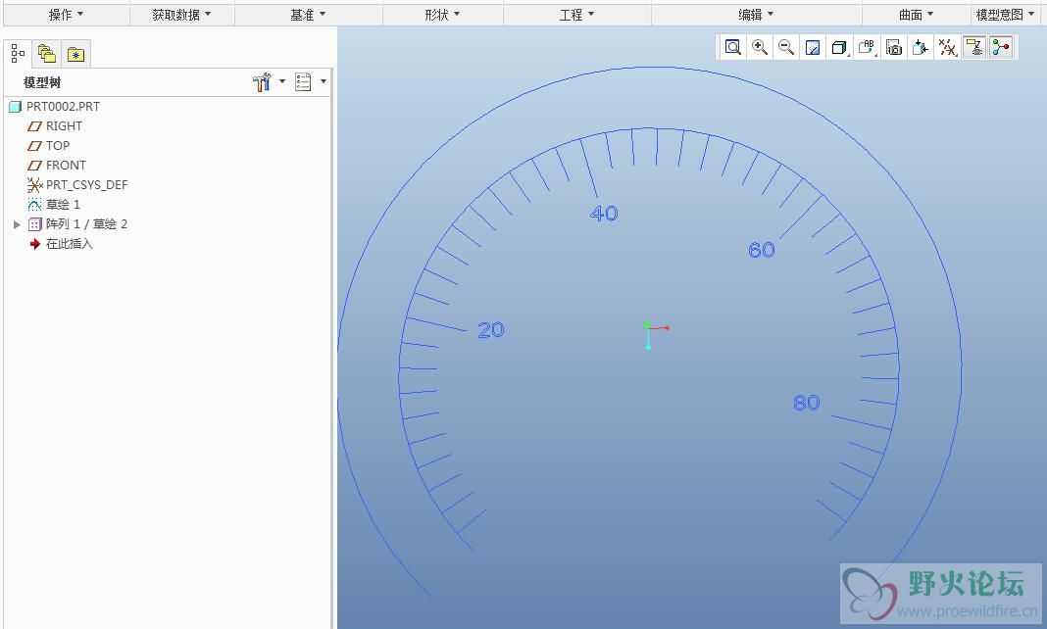Click the 草绘 1 sketch icon

34,204
